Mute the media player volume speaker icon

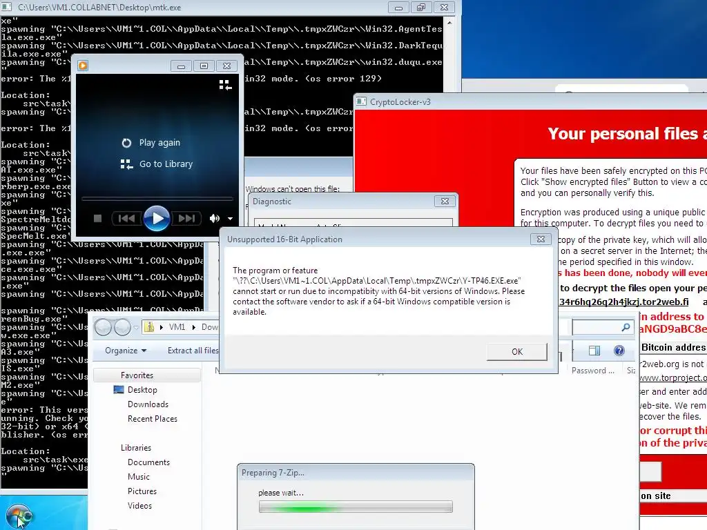[215, 219]
